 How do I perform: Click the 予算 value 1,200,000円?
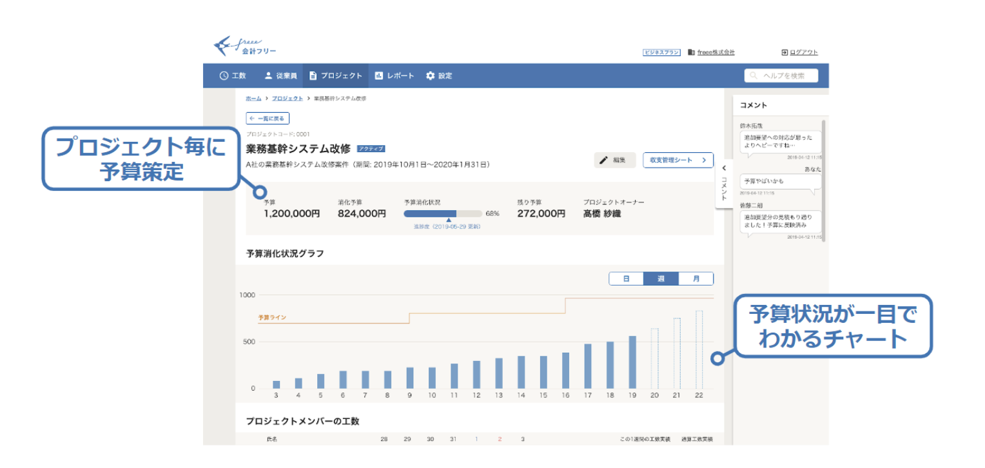point(291,213)
